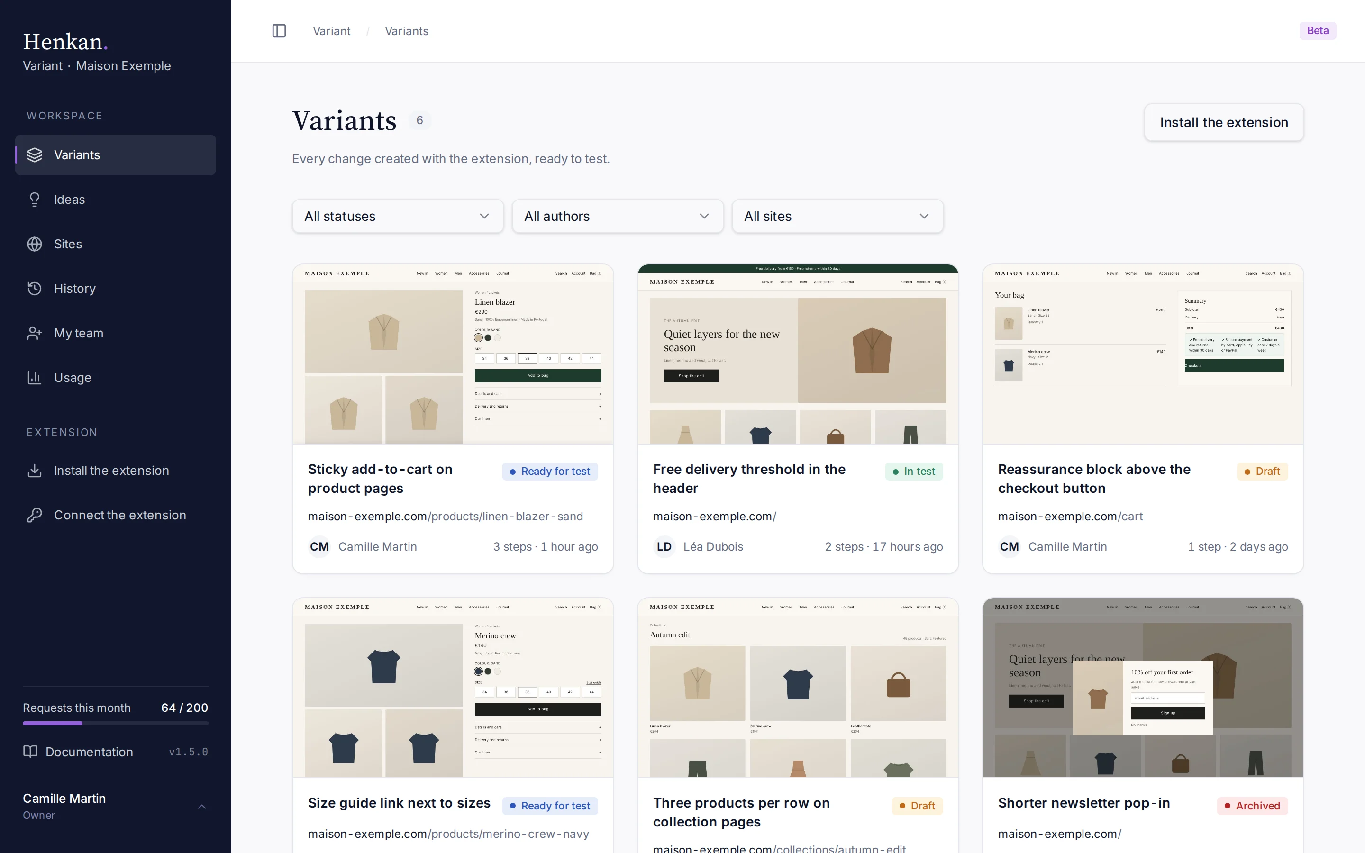Open the All sites dropdown

[x=837, y=216]
